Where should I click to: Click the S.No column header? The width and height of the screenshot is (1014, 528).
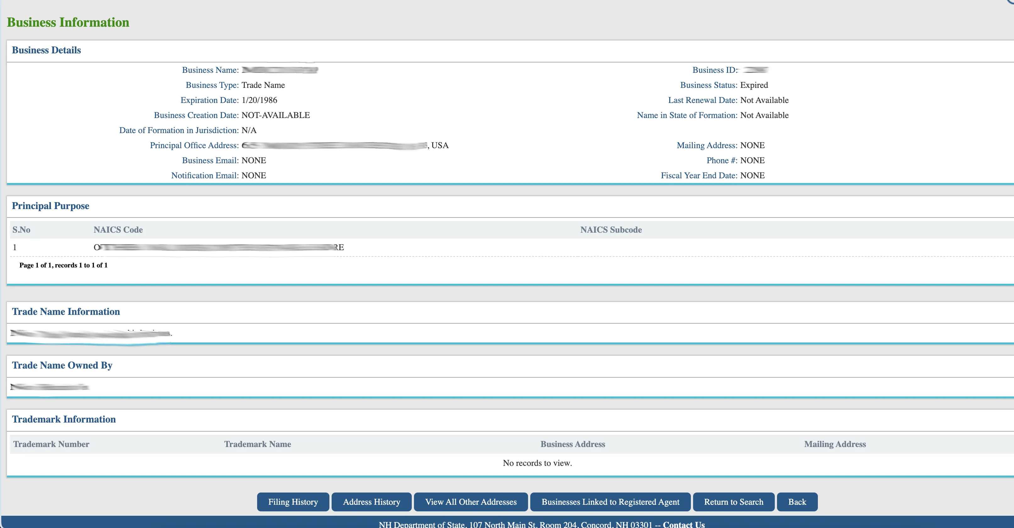click(21, 229)
